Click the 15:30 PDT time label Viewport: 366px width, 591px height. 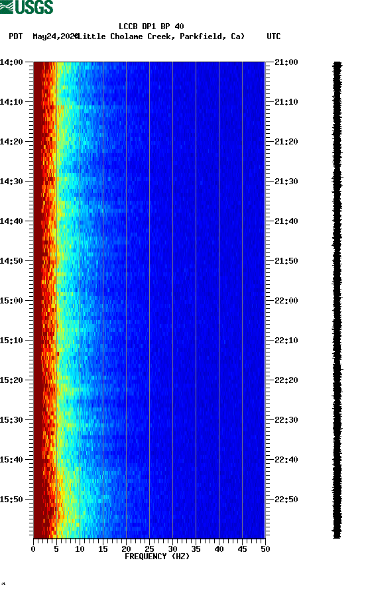pos(12,420)
